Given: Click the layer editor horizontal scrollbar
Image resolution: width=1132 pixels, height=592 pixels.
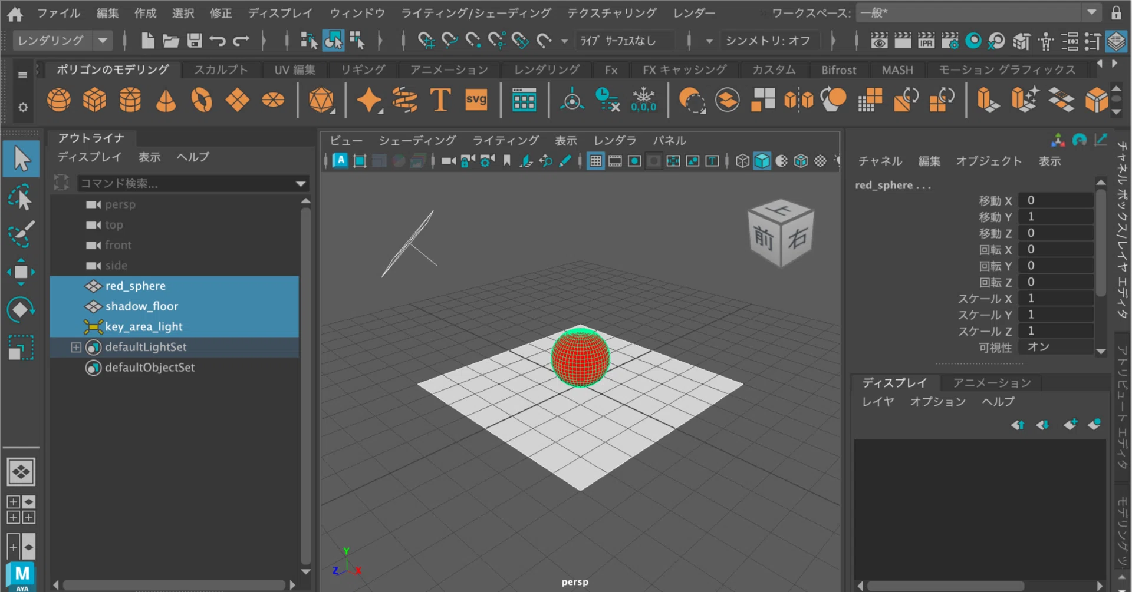Looking at the screenshot, I should coord(945,586).
